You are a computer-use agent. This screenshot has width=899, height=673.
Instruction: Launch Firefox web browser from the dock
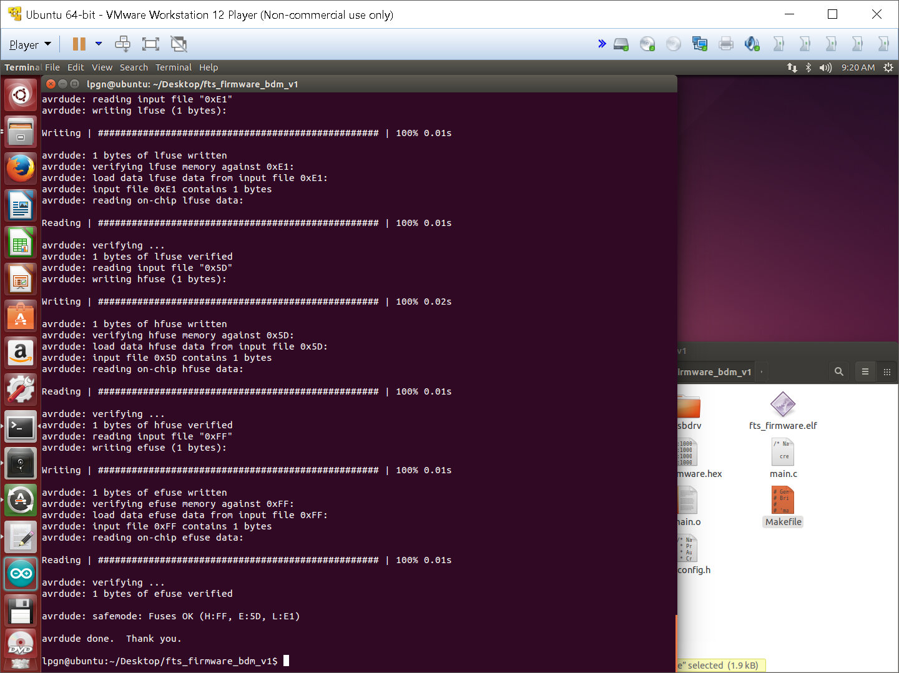21,169
